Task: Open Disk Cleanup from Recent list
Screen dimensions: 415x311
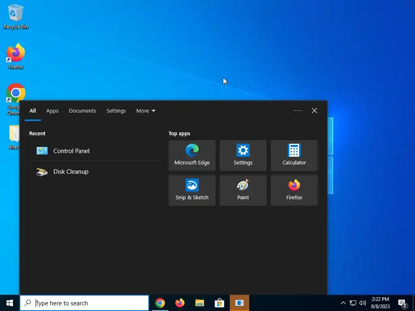Action: tap(94, 172)
